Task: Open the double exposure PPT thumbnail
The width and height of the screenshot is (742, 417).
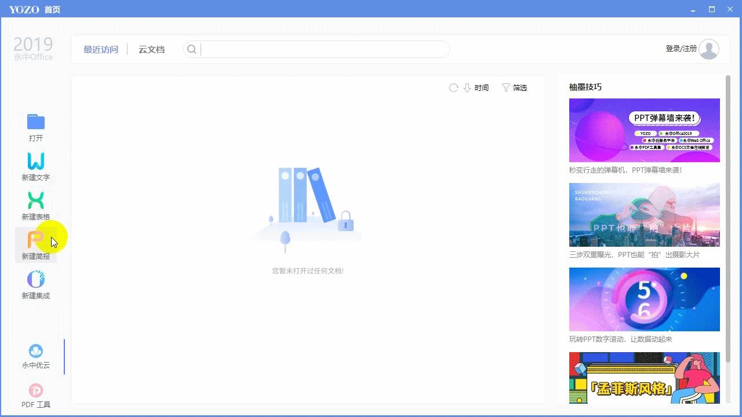Action: (x=645, y=215)
